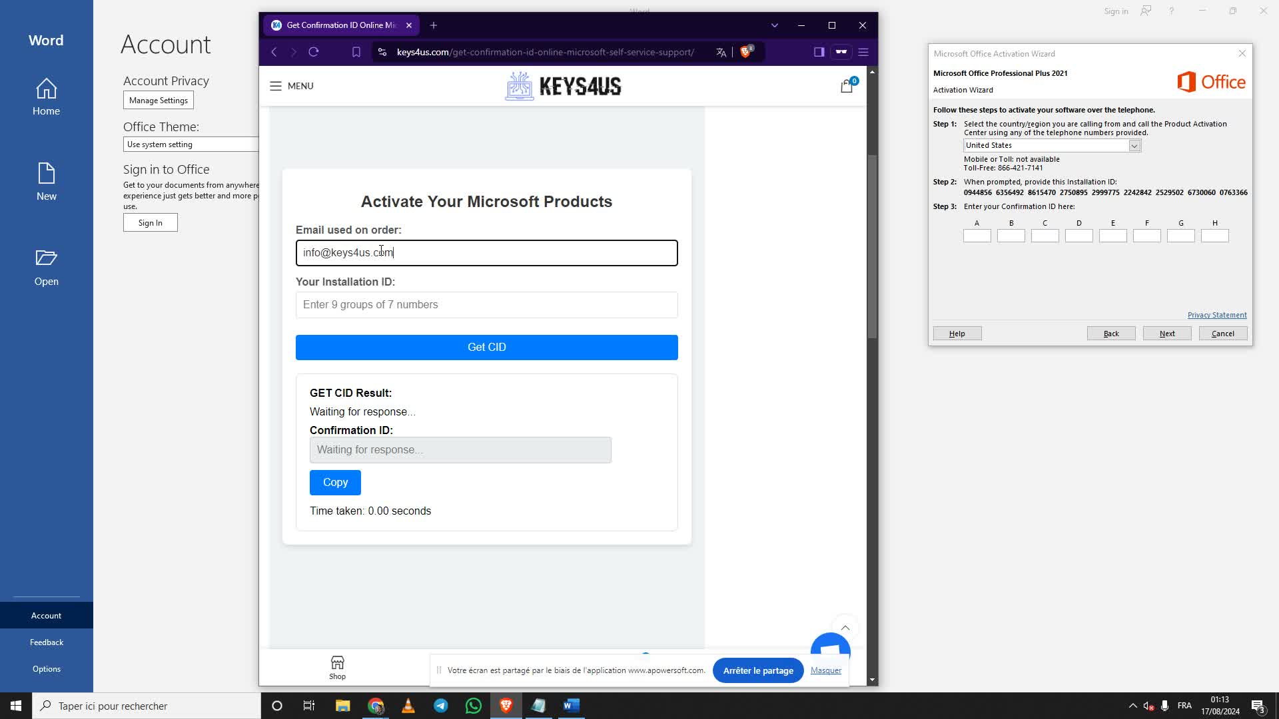Open the Brave Shields lion icon

click(x=746, y=52)
